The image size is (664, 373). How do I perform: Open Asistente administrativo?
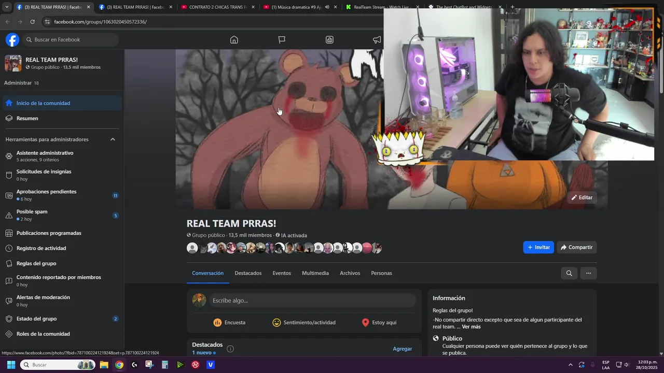62,156
